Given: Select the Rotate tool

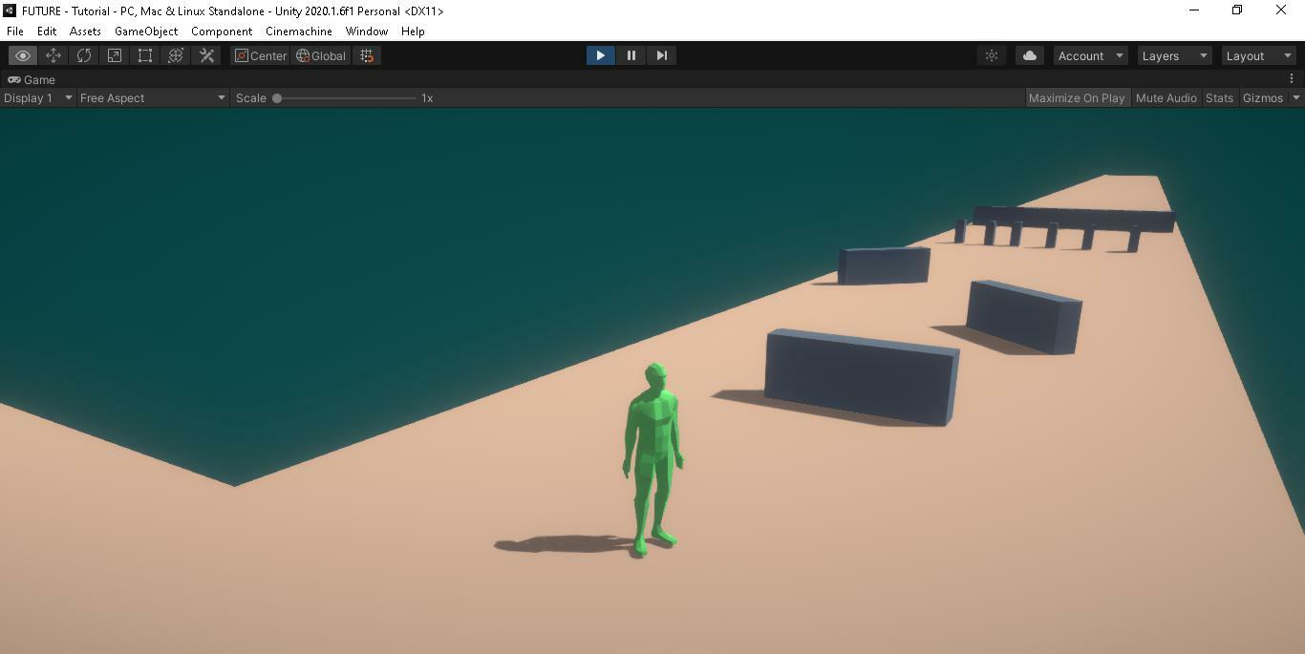Looking at the screenshot, I should click(x=84, y=55).
